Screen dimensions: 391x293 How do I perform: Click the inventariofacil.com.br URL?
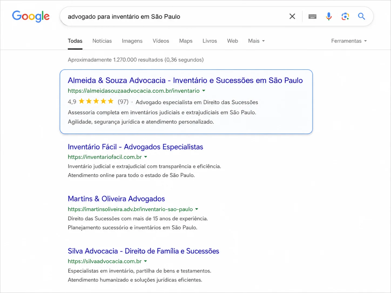tap(105, 157)
